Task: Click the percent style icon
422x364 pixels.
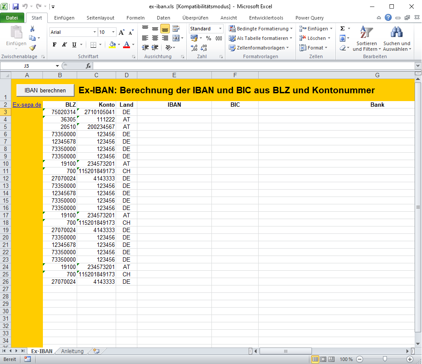Action: 208,38
